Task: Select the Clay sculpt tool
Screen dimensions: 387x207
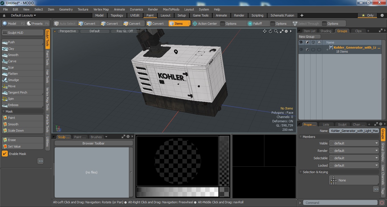Action: click(x=22, y=49)
